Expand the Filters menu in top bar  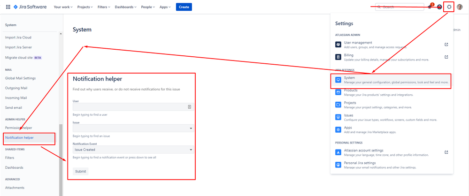[x=104, y=7]
